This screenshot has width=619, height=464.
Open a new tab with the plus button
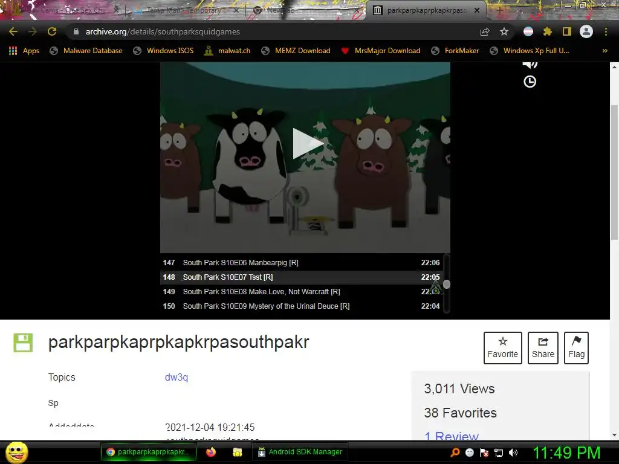tap(499, 11)
